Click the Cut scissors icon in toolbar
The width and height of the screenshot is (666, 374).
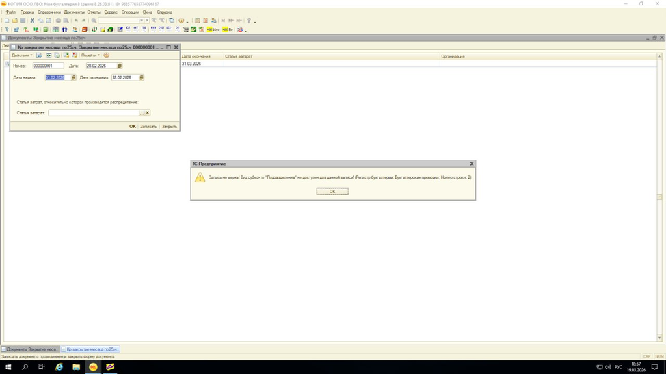[x=33, y=21]
